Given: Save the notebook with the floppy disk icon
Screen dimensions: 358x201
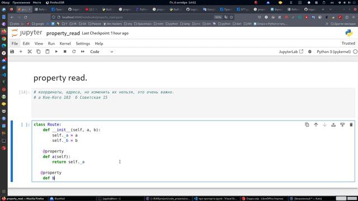Looking at the screenshot, I should pos(12,52).
